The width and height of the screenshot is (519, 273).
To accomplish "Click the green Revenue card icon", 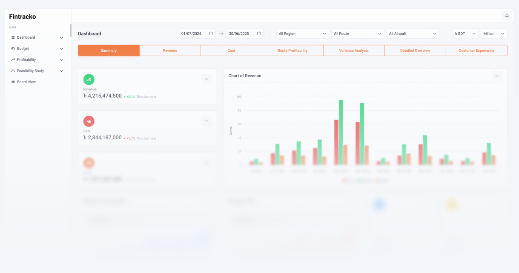I will [89, 79].
